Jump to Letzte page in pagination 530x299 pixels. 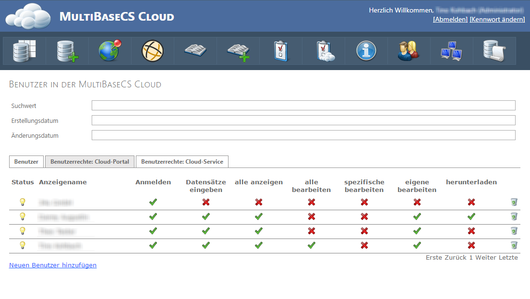pyautogui.click(x=508, y=257)
